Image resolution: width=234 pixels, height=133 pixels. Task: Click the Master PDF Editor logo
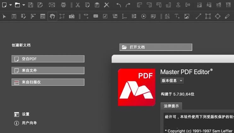[x=137, y=87]
